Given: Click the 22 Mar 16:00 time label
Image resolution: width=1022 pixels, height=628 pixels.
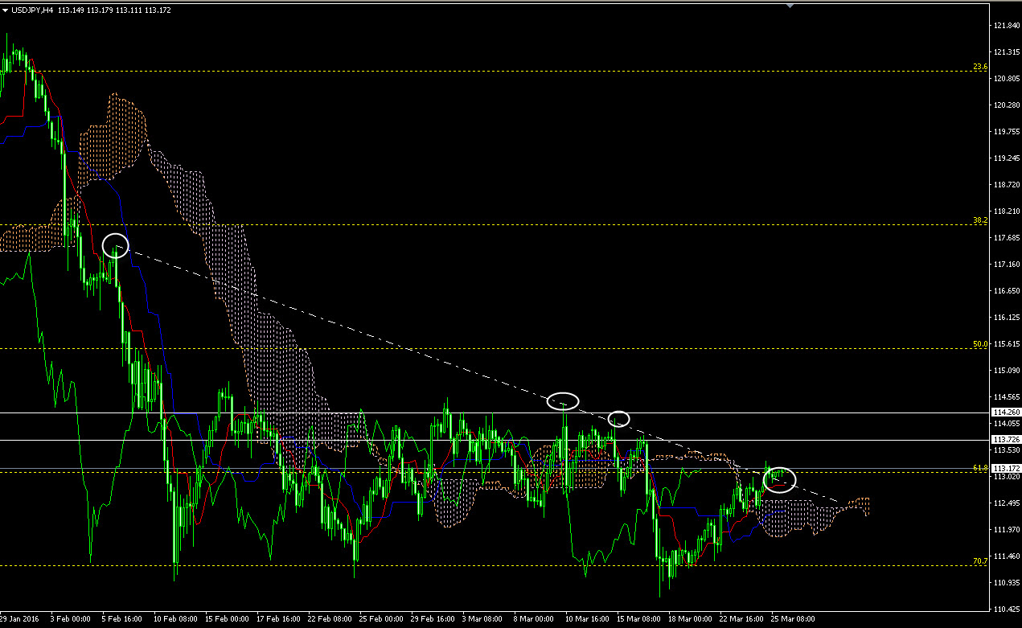Looking at the screenshot, I should pyautogui.click(x=741, y=620).
